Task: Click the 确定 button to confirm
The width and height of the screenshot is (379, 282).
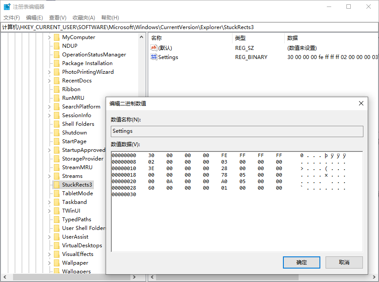Action: click(x=301, y=262)
